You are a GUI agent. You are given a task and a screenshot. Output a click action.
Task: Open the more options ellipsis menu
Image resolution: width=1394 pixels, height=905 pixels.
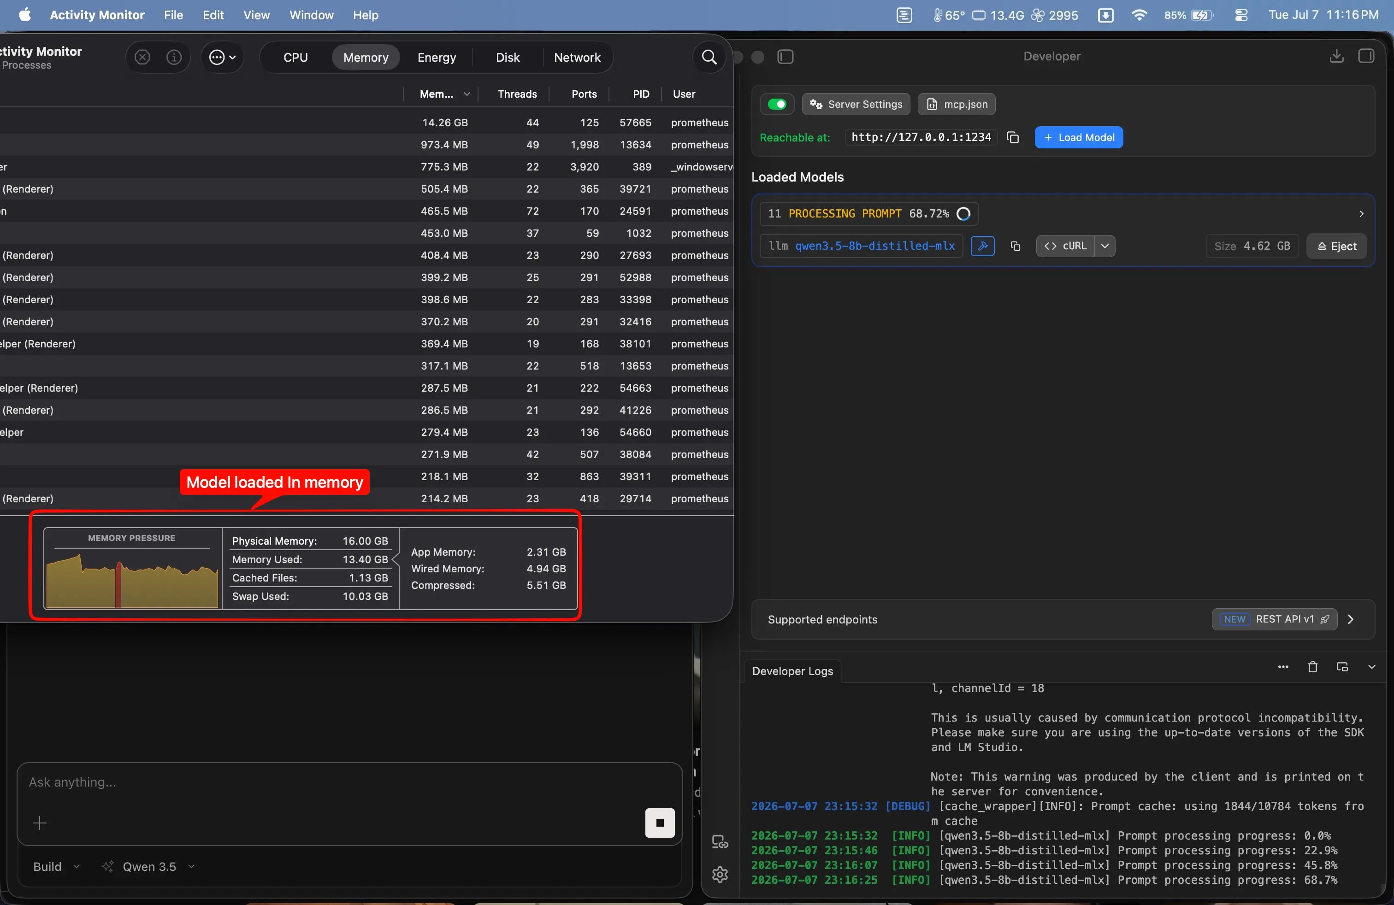[x=222, y=57]
